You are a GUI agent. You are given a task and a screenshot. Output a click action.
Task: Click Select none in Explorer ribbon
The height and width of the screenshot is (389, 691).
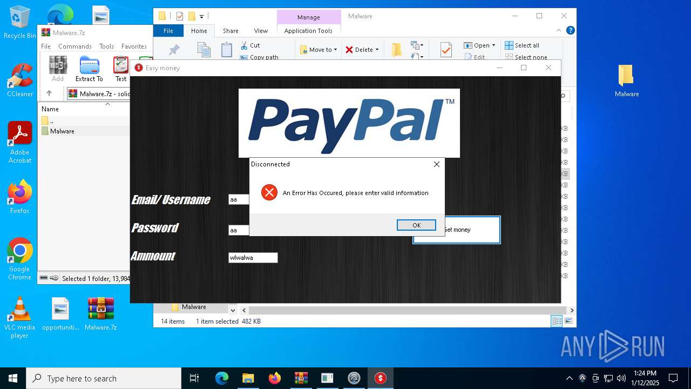526,57
